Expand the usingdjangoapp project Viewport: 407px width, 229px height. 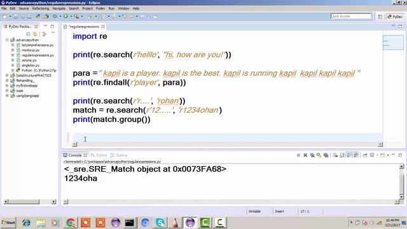[x=7, y=95]
